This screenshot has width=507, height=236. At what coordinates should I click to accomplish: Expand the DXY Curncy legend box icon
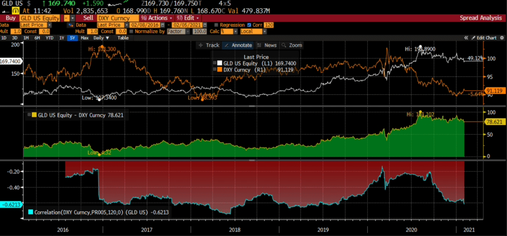(214, 70)
